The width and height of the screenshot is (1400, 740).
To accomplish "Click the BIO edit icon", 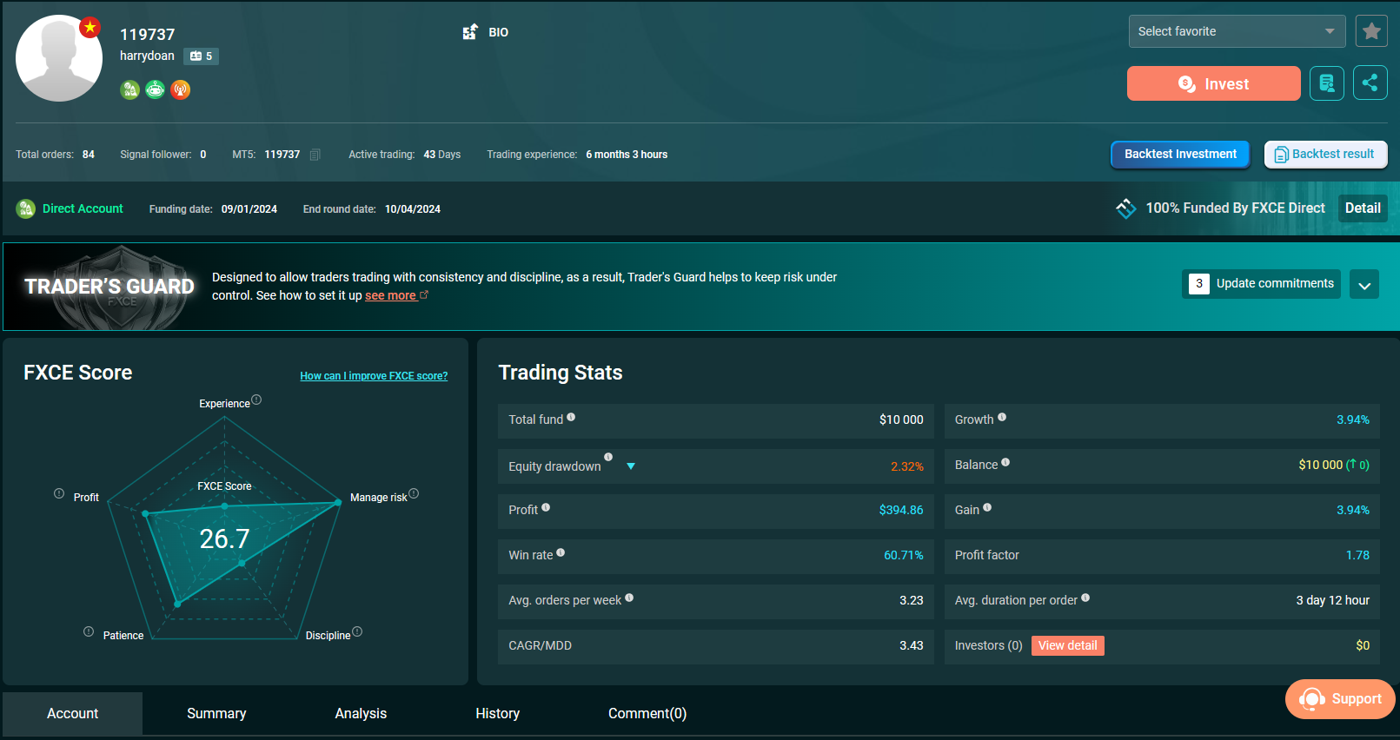I will tap(470, 32).
